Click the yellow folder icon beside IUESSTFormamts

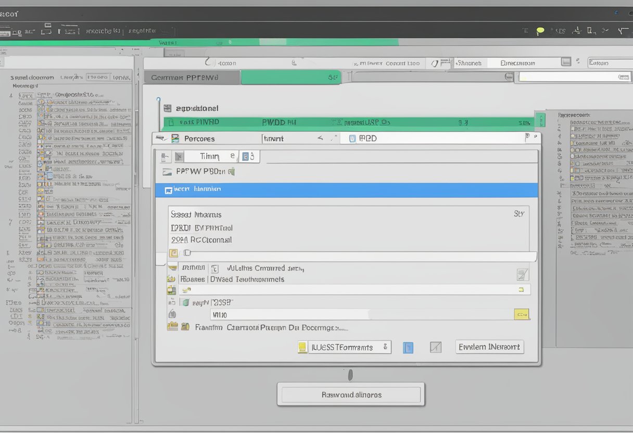click(302, 347)
